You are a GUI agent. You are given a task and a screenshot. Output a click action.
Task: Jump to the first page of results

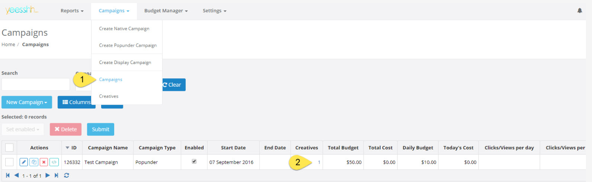tap(8, 175)
